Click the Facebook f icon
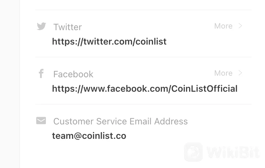The width and height of the screenshot is (265, 168). 41,74
